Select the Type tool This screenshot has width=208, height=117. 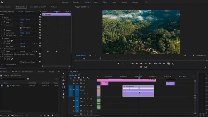tap(63, 97)
